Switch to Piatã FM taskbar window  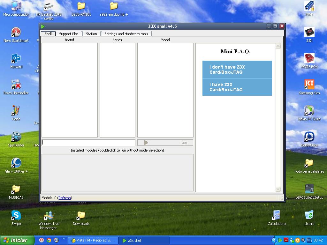(93, 241)
